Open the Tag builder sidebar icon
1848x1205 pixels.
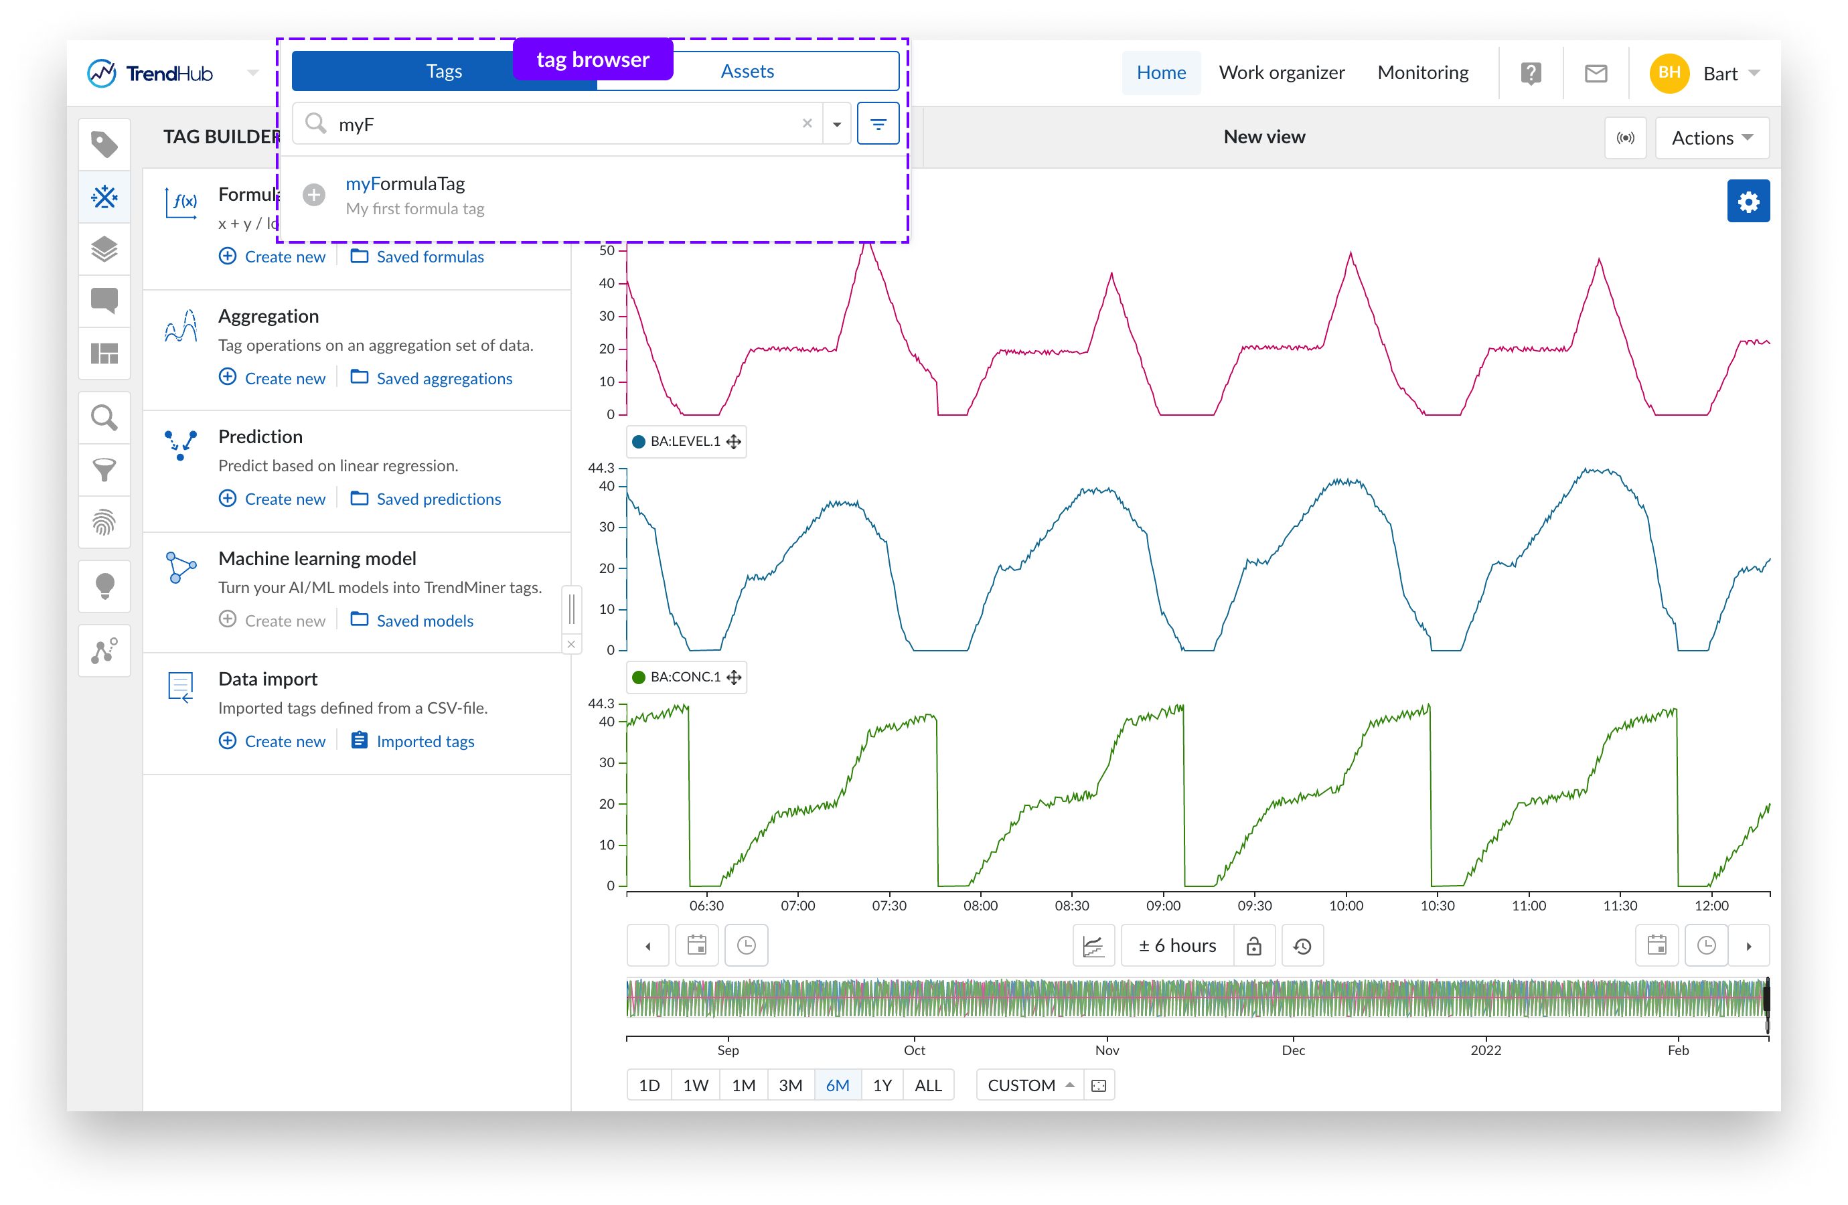pos(104,196)
